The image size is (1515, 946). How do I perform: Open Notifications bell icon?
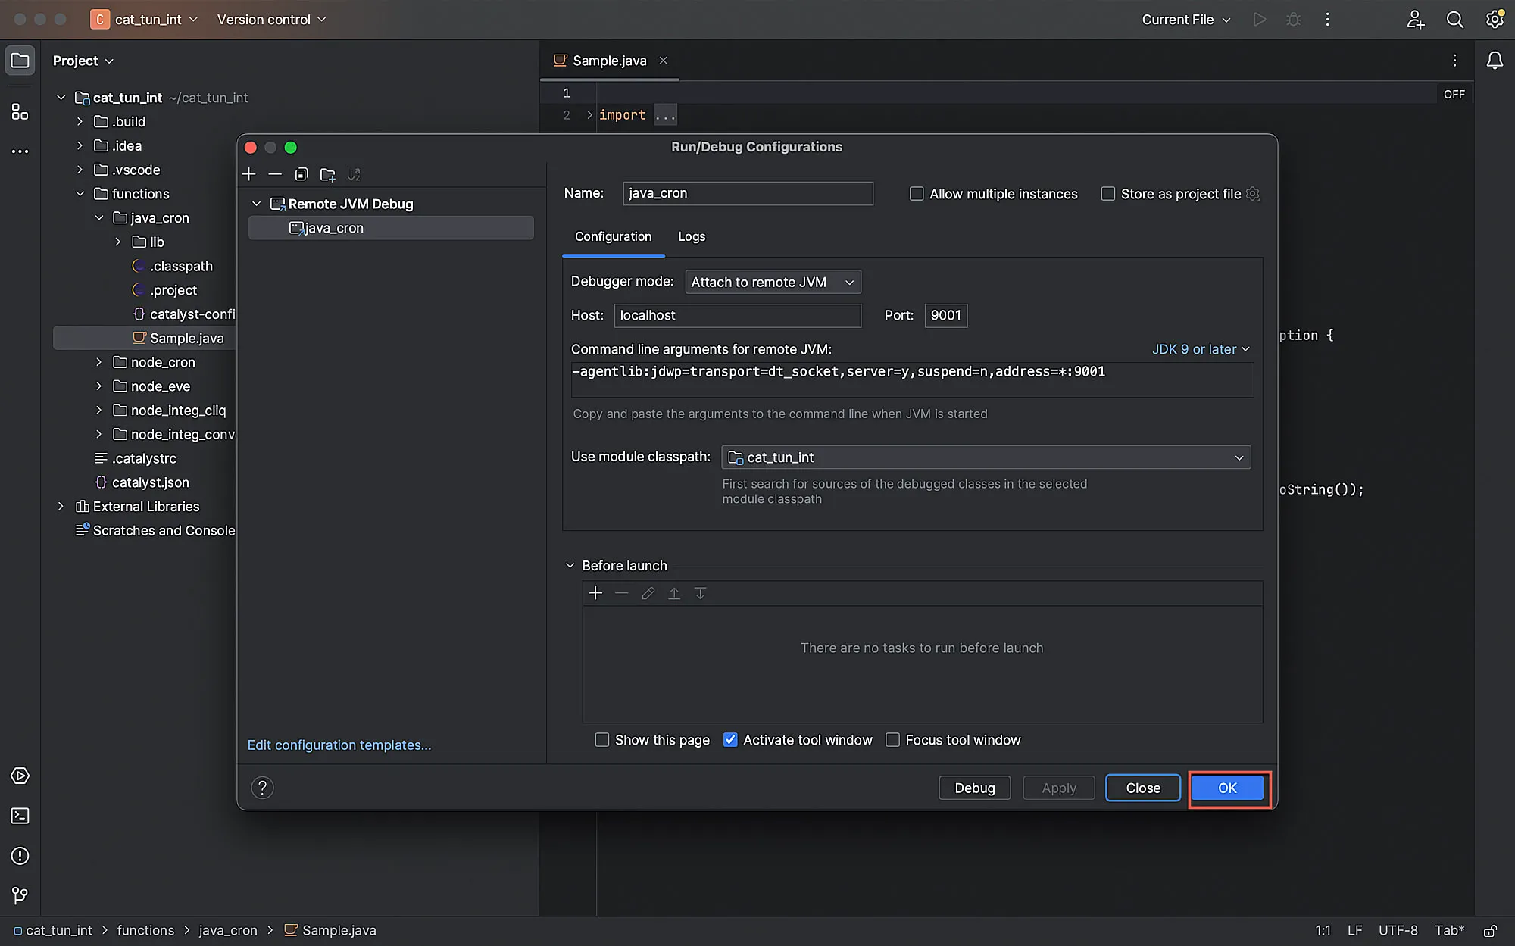click(x=1494, y=61)
